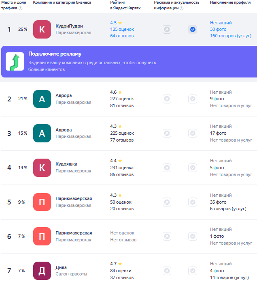Open the "64 отзывов" link
The width and height of the screenshot is (257, 286).
point(122,36)
